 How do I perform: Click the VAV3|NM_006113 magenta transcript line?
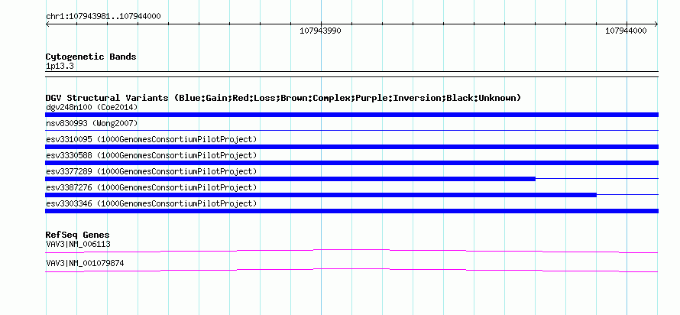(x=351, y=251)
